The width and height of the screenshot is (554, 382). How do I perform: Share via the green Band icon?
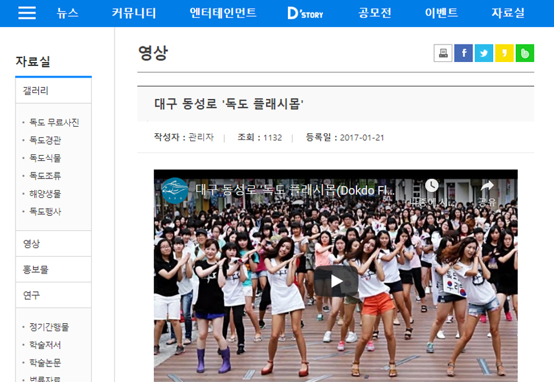[524, 53]
